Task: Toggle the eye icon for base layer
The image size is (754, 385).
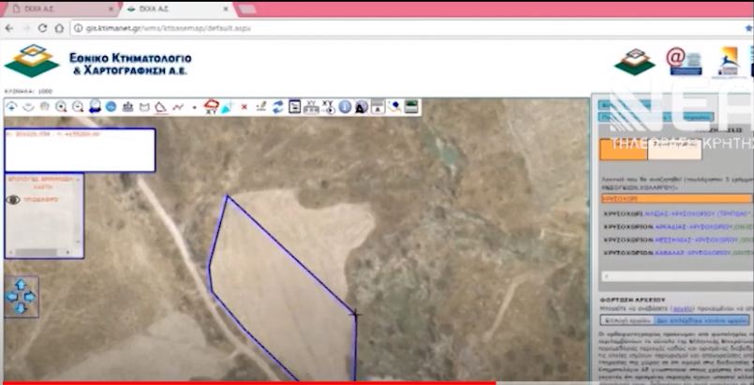Action: pos(14,200)
